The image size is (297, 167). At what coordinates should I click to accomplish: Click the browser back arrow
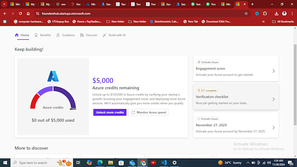click(5, 14)
